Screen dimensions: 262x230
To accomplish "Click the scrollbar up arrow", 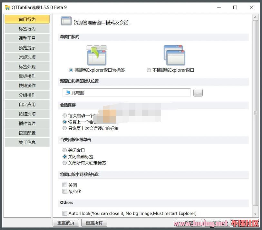I will (x=255, y=17).
